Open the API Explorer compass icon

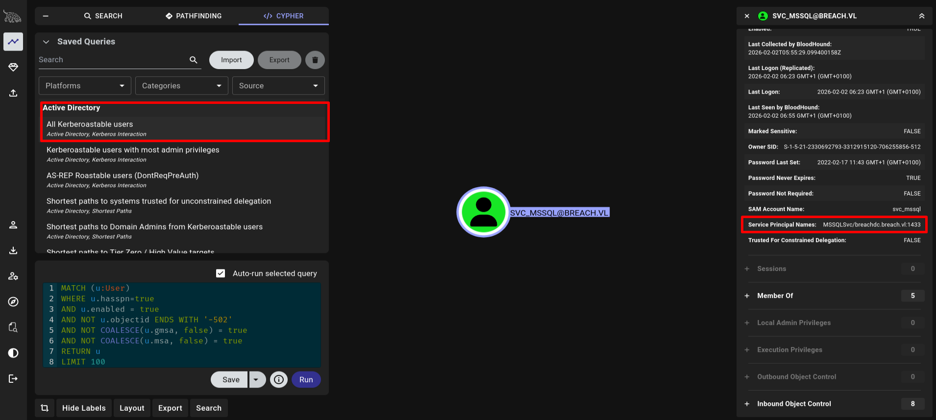[x=13, y=302]
